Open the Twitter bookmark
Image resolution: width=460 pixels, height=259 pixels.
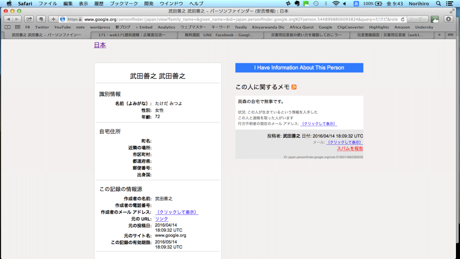[42, 27]
